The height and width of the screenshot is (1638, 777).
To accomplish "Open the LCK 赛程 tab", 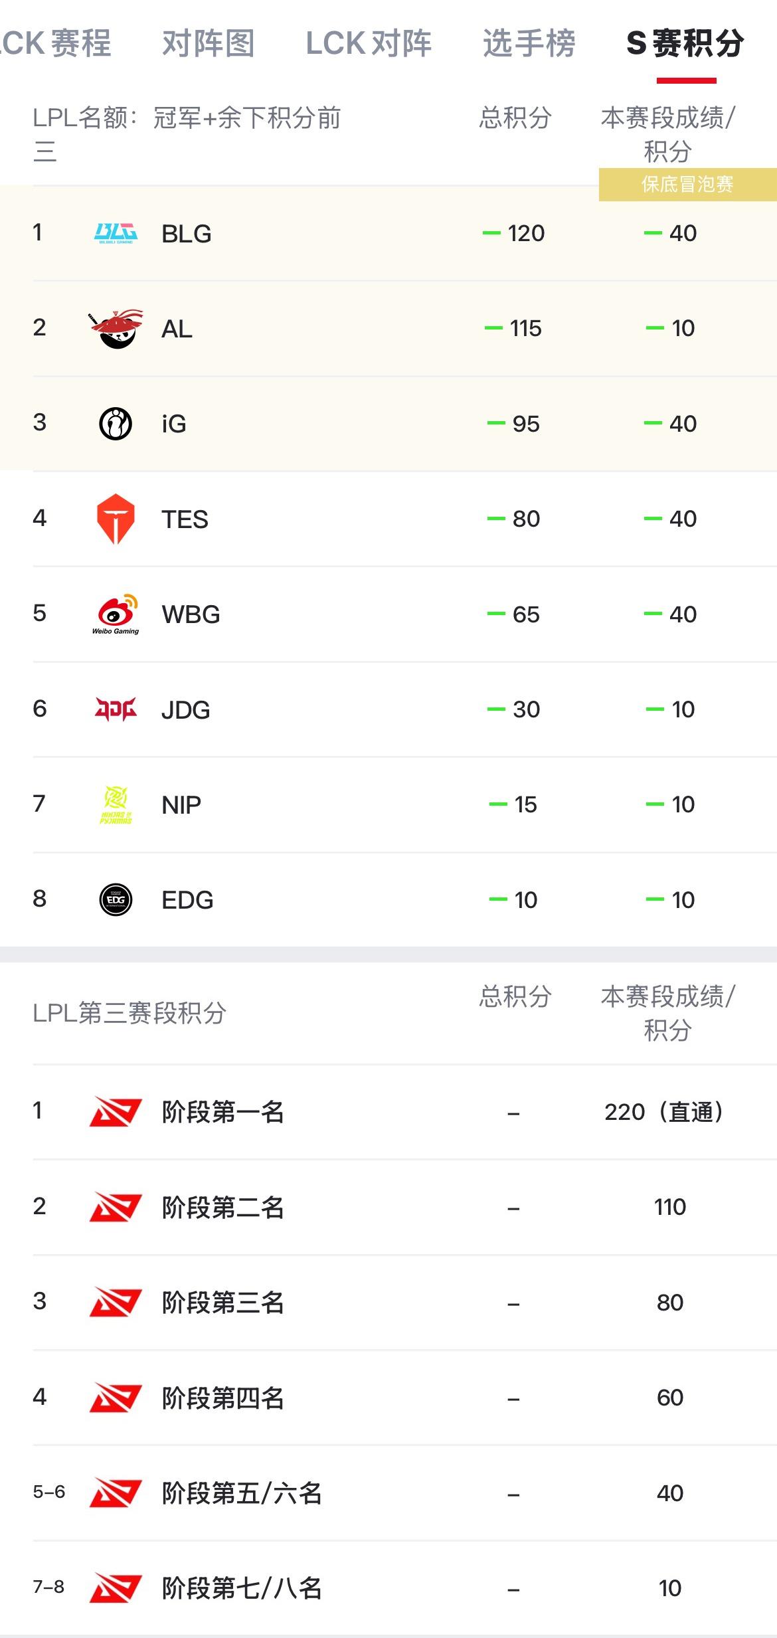I will (56, 43).
